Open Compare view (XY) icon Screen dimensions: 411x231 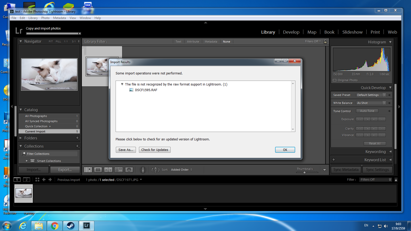click(x=108, y=170)
